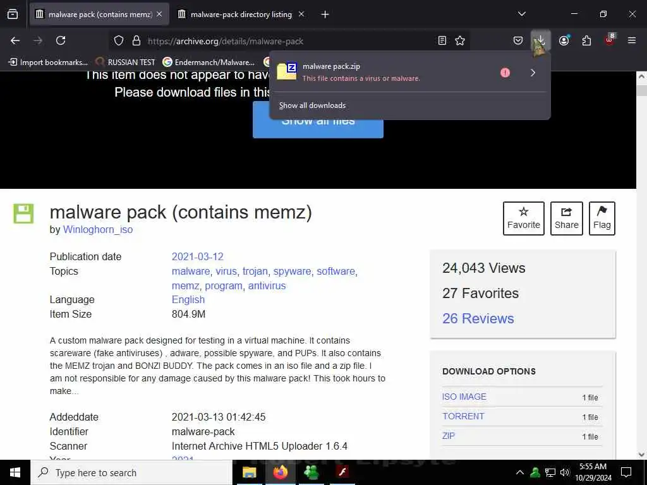Screen dimensions: 647x485
Task: Click the blue Show all files button
Action: click(x=318, y=121)
